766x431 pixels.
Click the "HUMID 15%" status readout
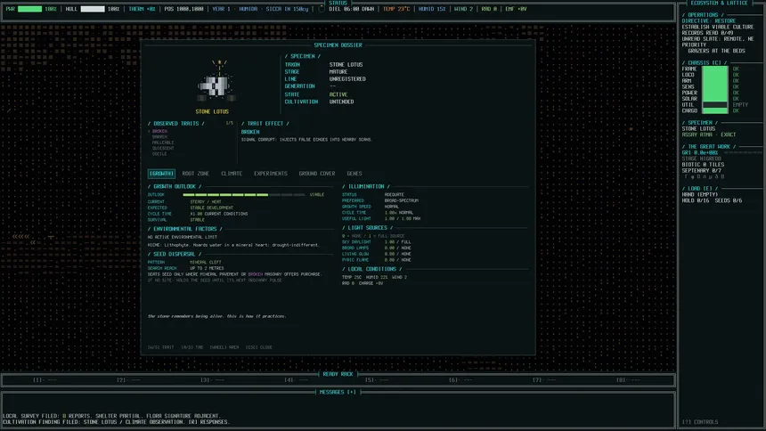[432, 9]
